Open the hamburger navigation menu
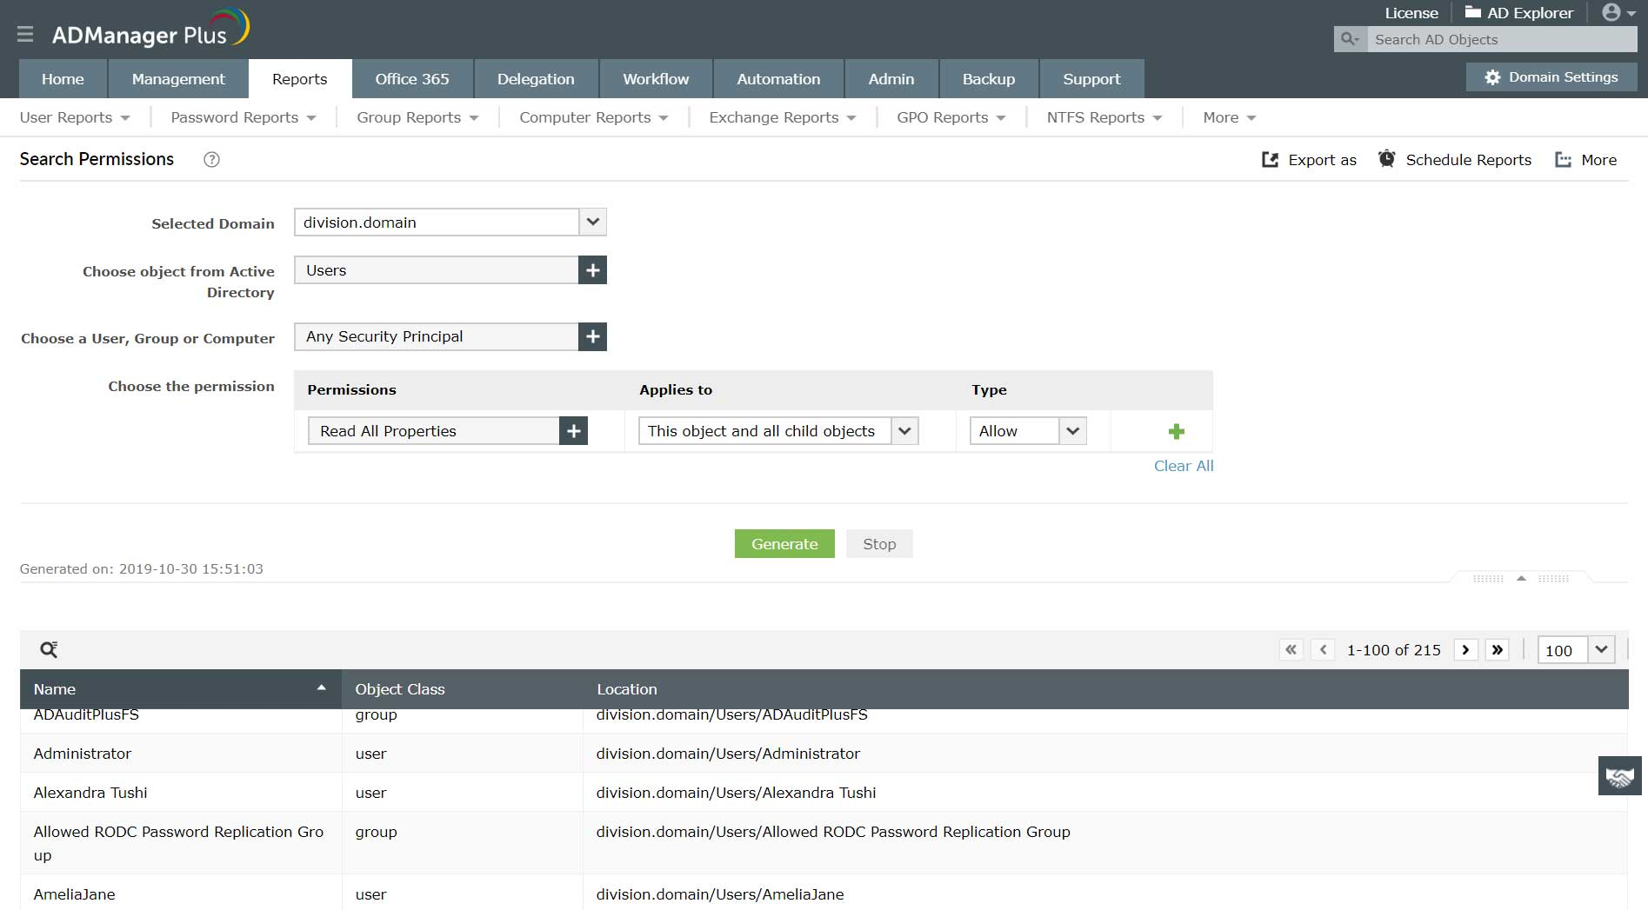1648x910 pixels. click(x=25, y=34)
